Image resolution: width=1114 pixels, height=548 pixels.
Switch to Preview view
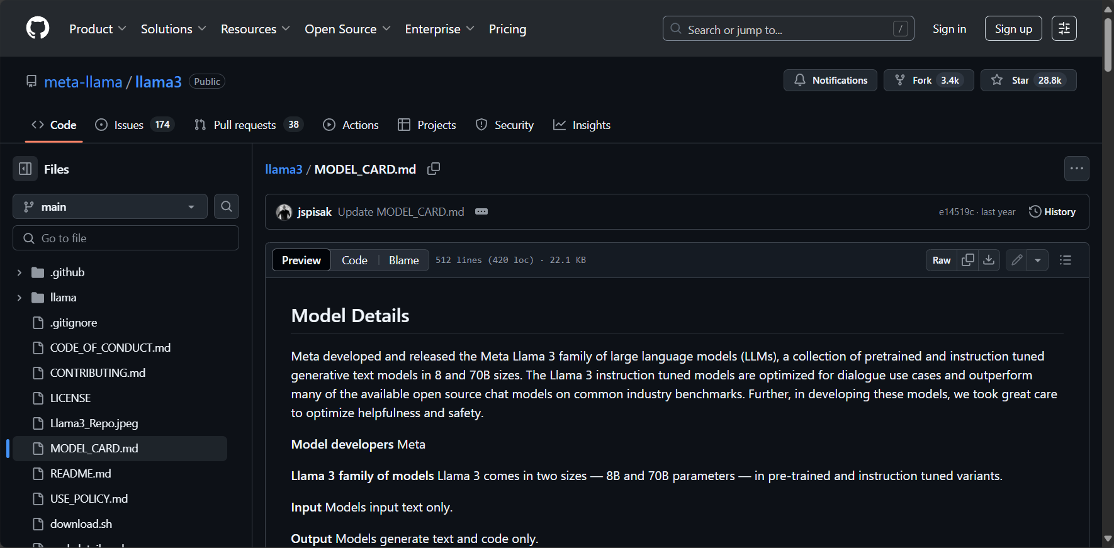tap(301, 260)
